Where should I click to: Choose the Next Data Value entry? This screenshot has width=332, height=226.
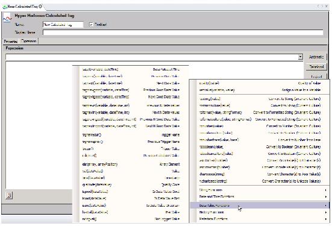[x=131, y=83]
